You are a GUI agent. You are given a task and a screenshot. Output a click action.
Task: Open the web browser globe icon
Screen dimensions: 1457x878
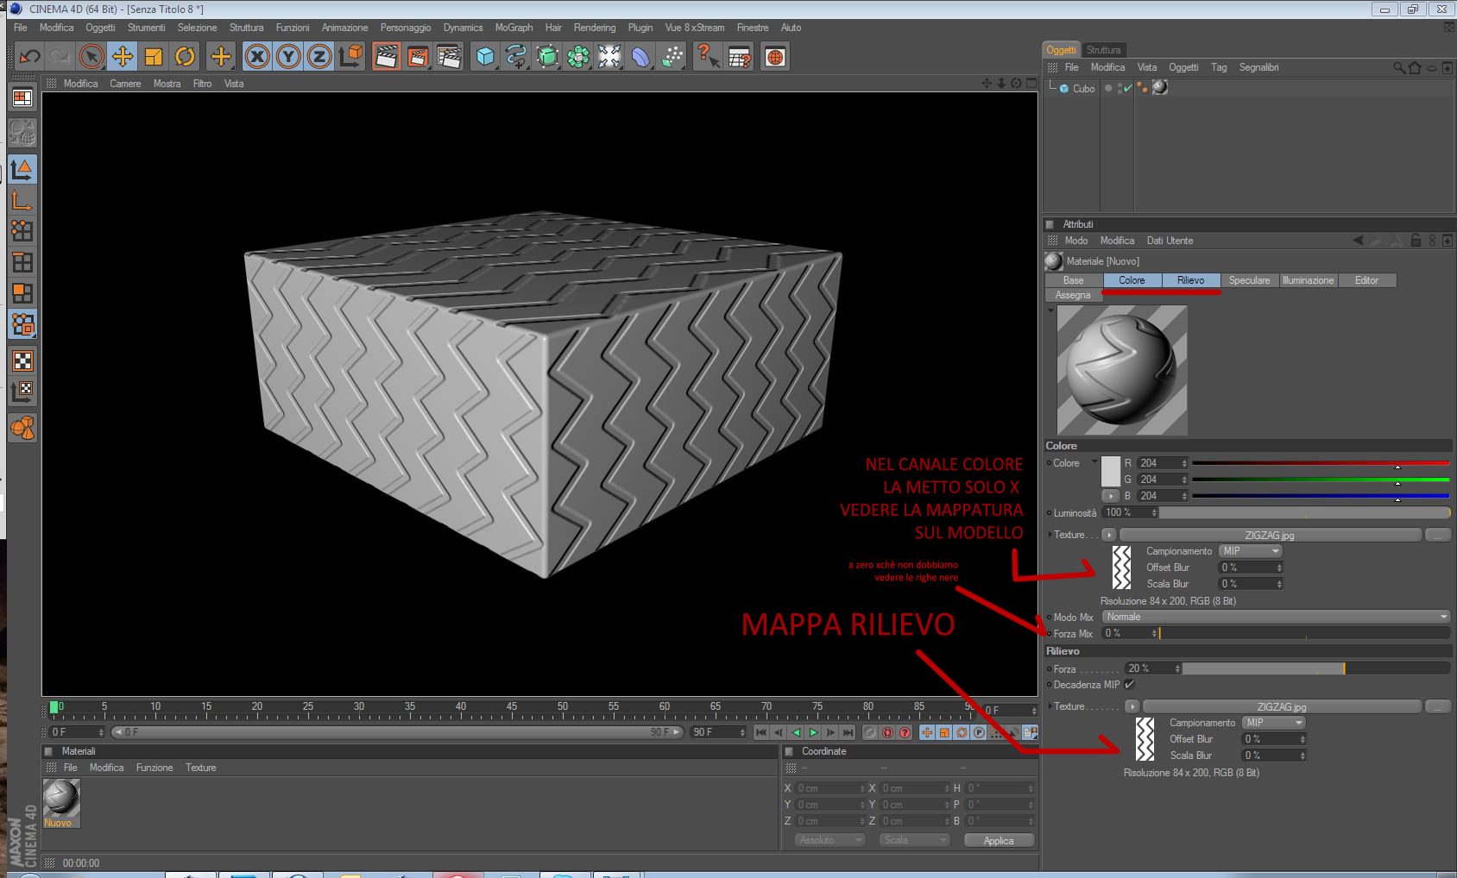pyautogui.click(x=775, y=57)
